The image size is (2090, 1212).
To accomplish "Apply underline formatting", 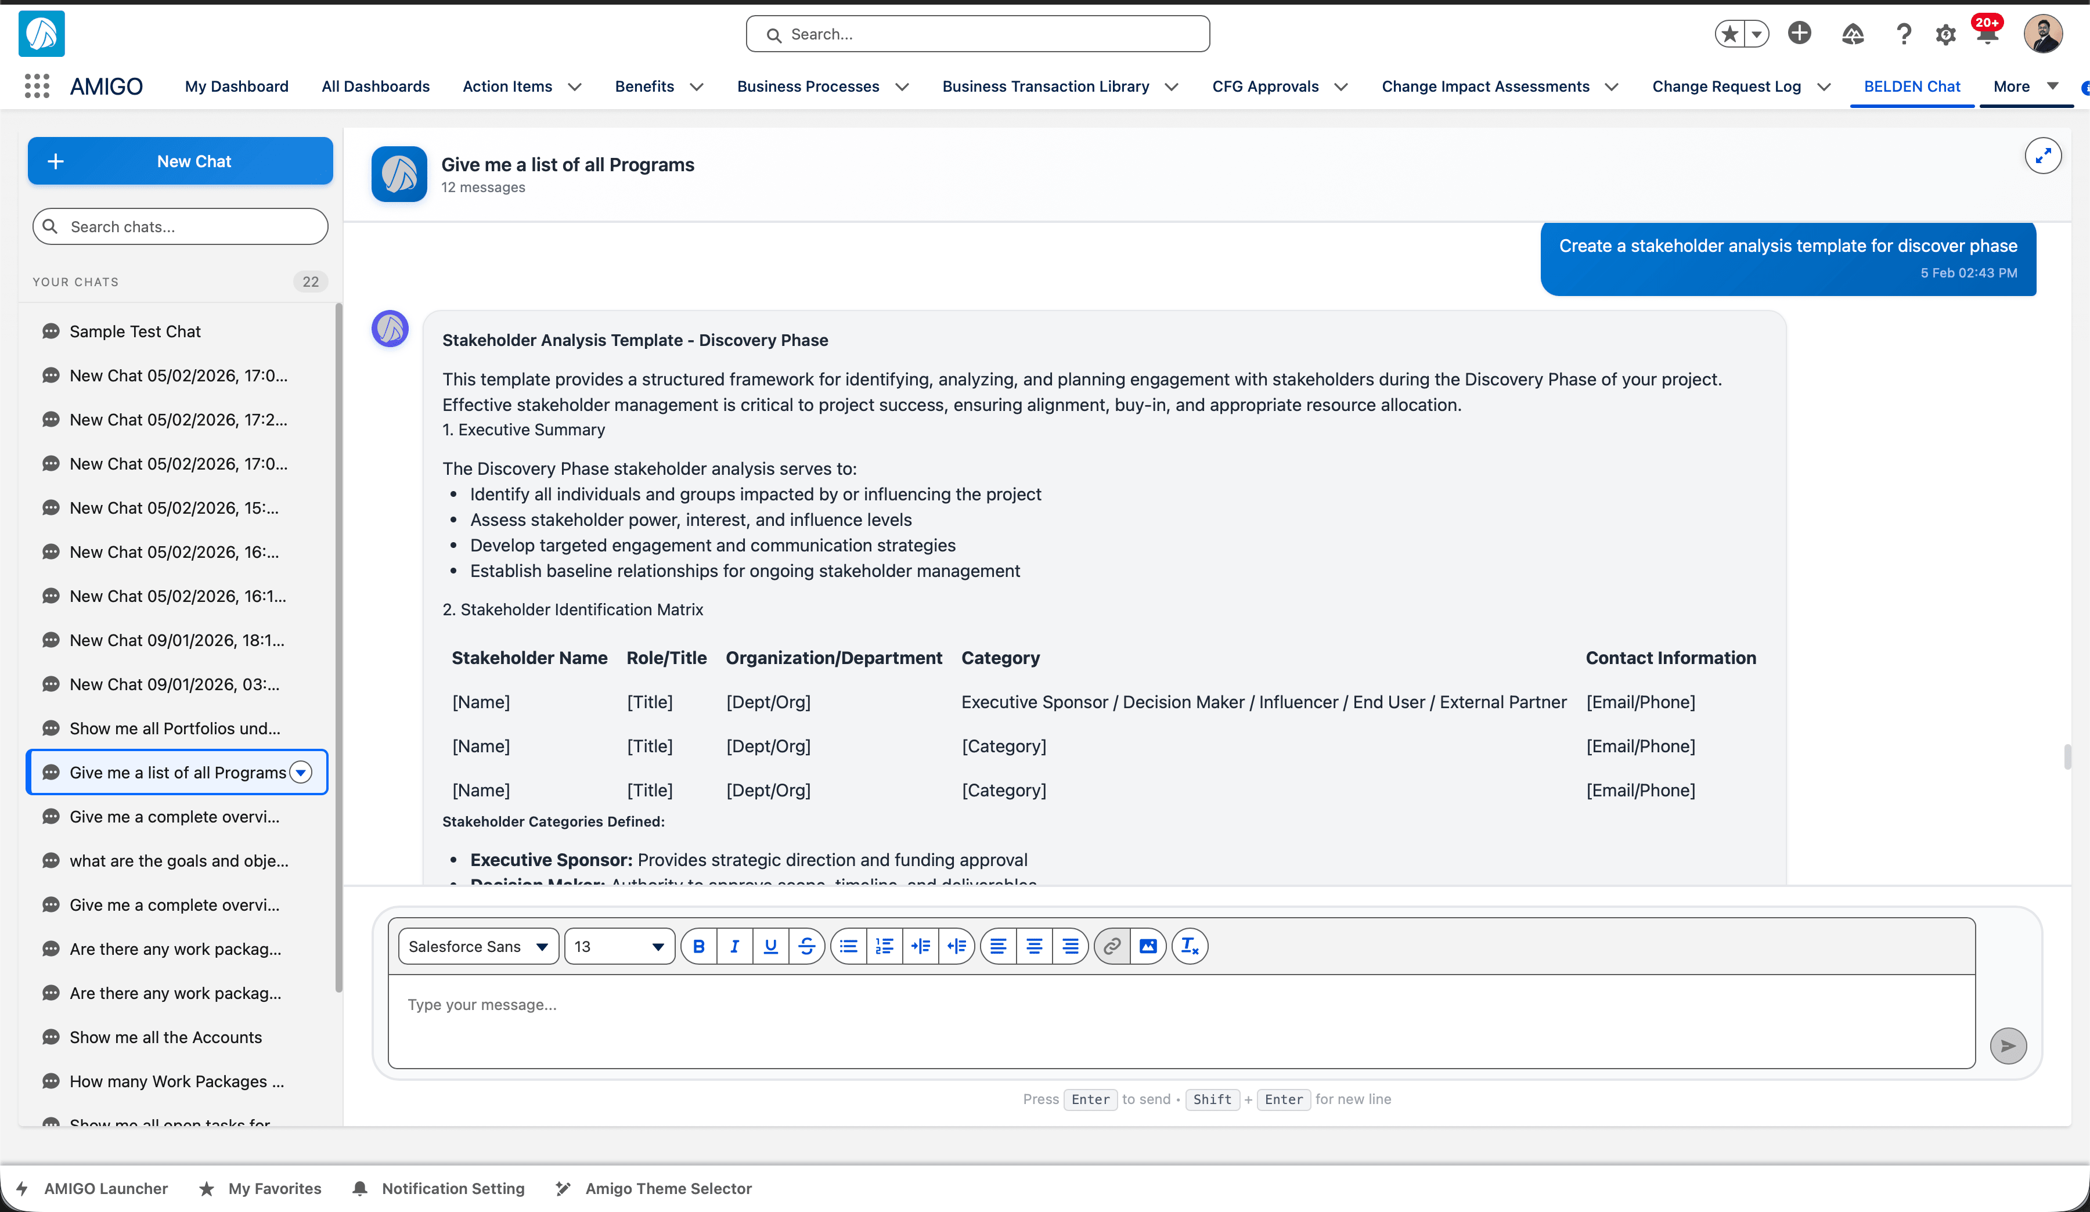I will [772, 946].
